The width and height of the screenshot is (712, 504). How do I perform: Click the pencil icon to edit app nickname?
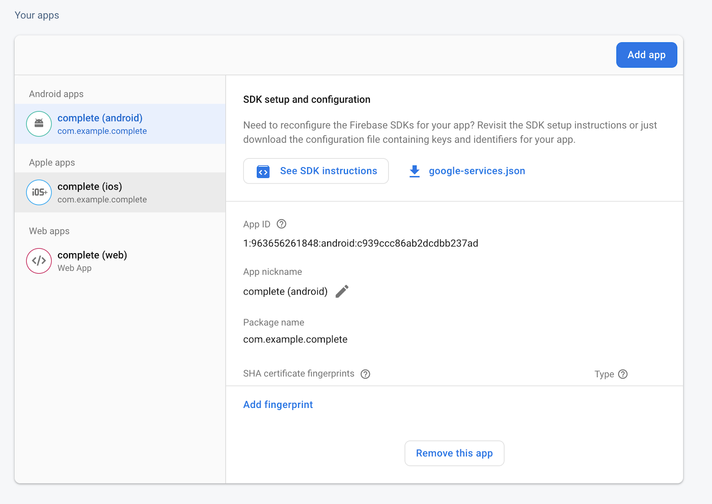[342, 291]
